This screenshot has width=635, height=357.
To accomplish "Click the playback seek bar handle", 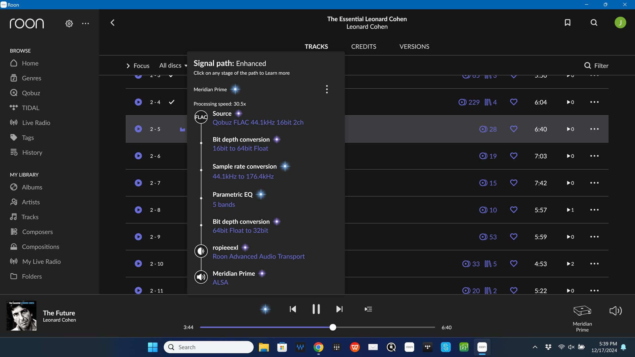I will click(x=333, y=327).
